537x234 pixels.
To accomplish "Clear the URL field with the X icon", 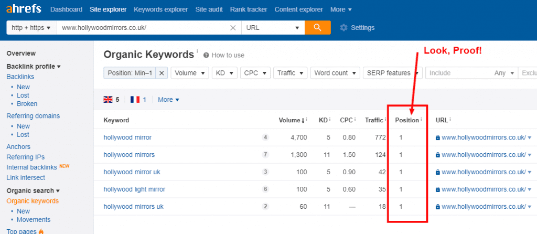I will (x=233, y=28).
